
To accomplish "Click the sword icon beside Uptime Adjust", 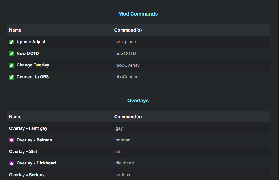I will (12, 42).
